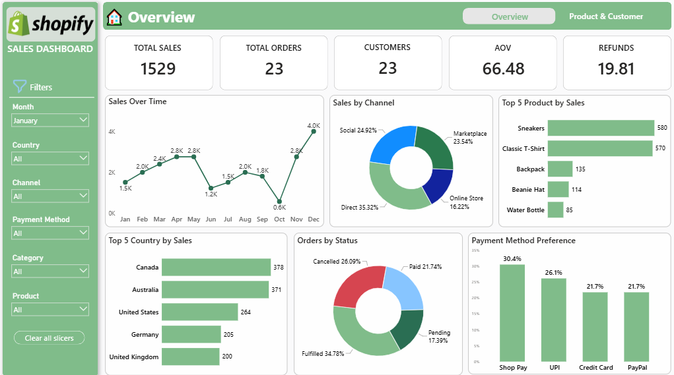This screenshot has height=375, width=674.
Task: Select the Credit Card payment bar
Action: click(595, 327)
